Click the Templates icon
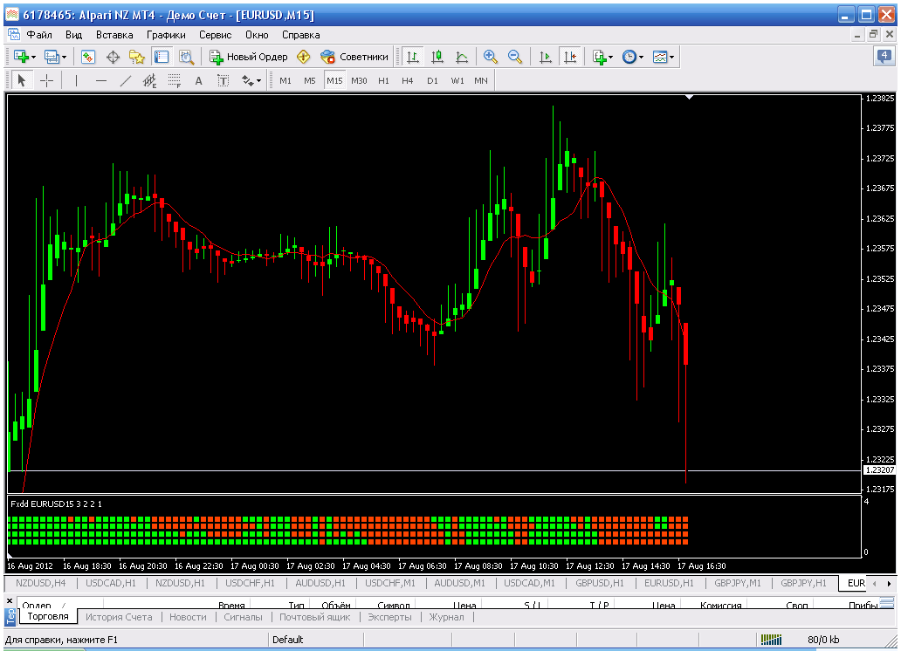The height and width of the screenshot is (651, 901). tap(660, 57)
